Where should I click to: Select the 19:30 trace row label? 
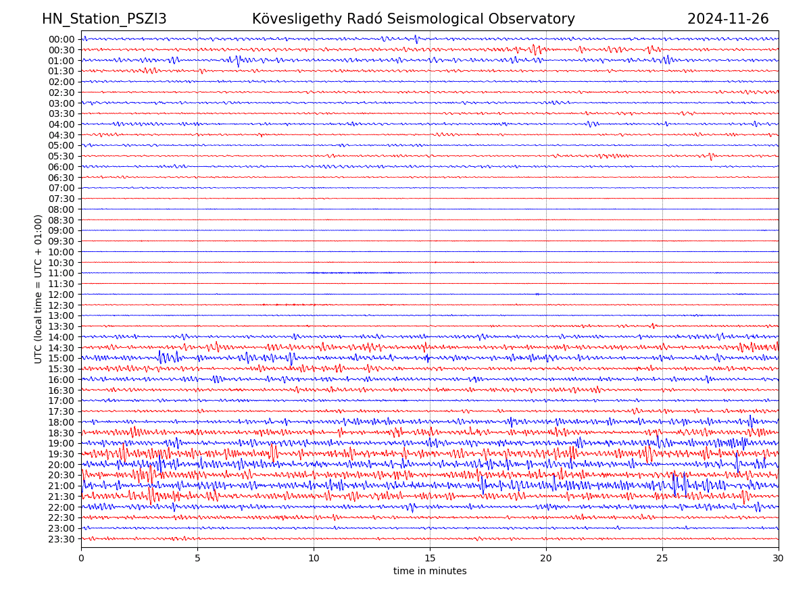pos(62,454)
